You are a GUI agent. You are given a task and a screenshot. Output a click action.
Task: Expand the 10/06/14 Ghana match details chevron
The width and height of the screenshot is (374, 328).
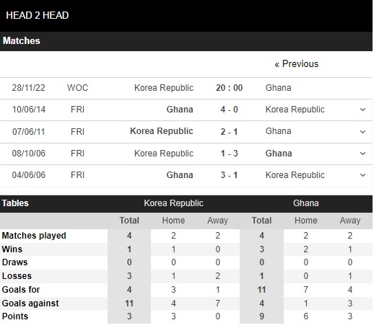click(362, 110)
